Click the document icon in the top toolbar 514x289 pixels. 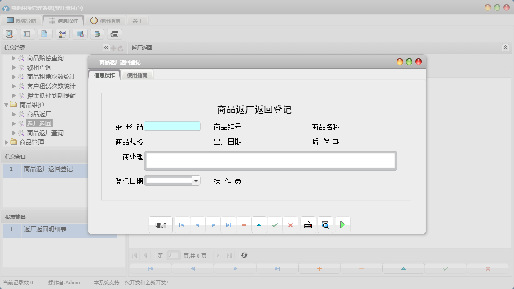[x=45, y=34]
